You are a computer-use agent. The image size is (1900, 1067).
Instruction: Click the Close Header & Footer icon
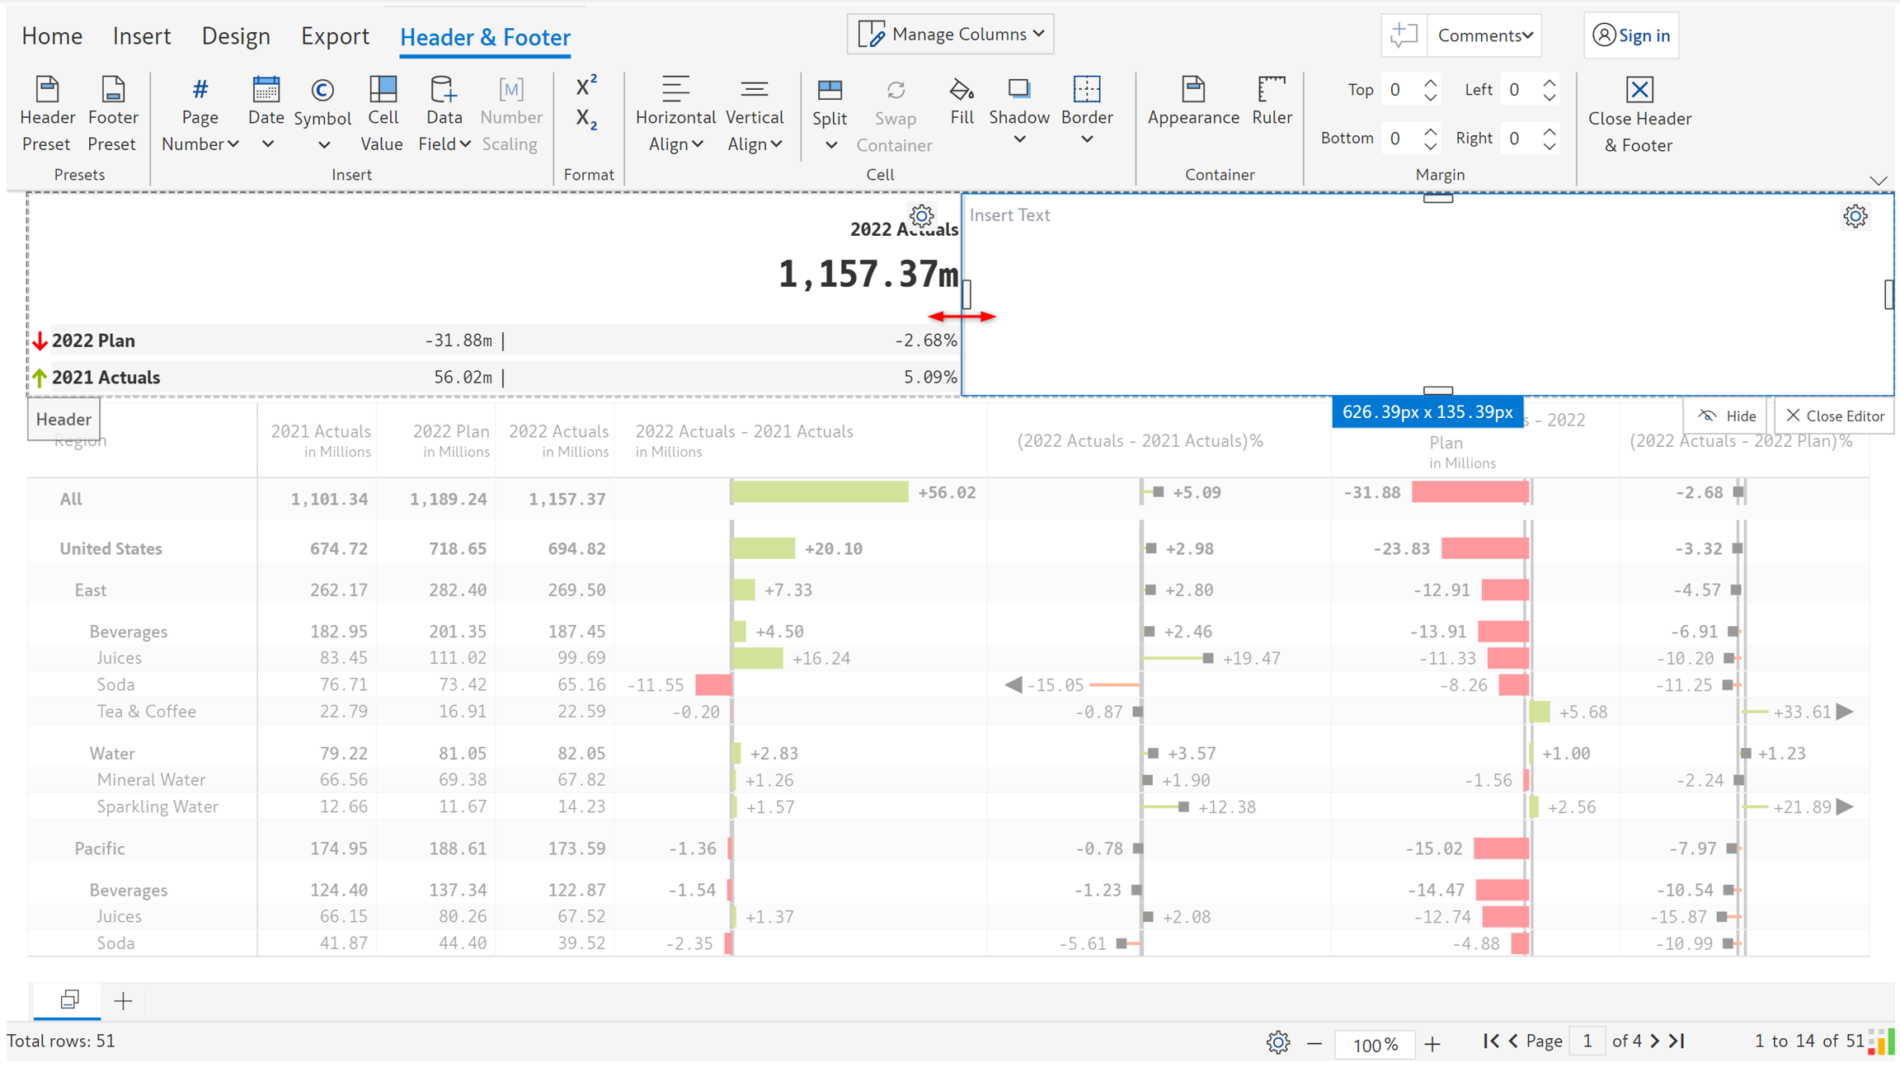pos(1639,91)
